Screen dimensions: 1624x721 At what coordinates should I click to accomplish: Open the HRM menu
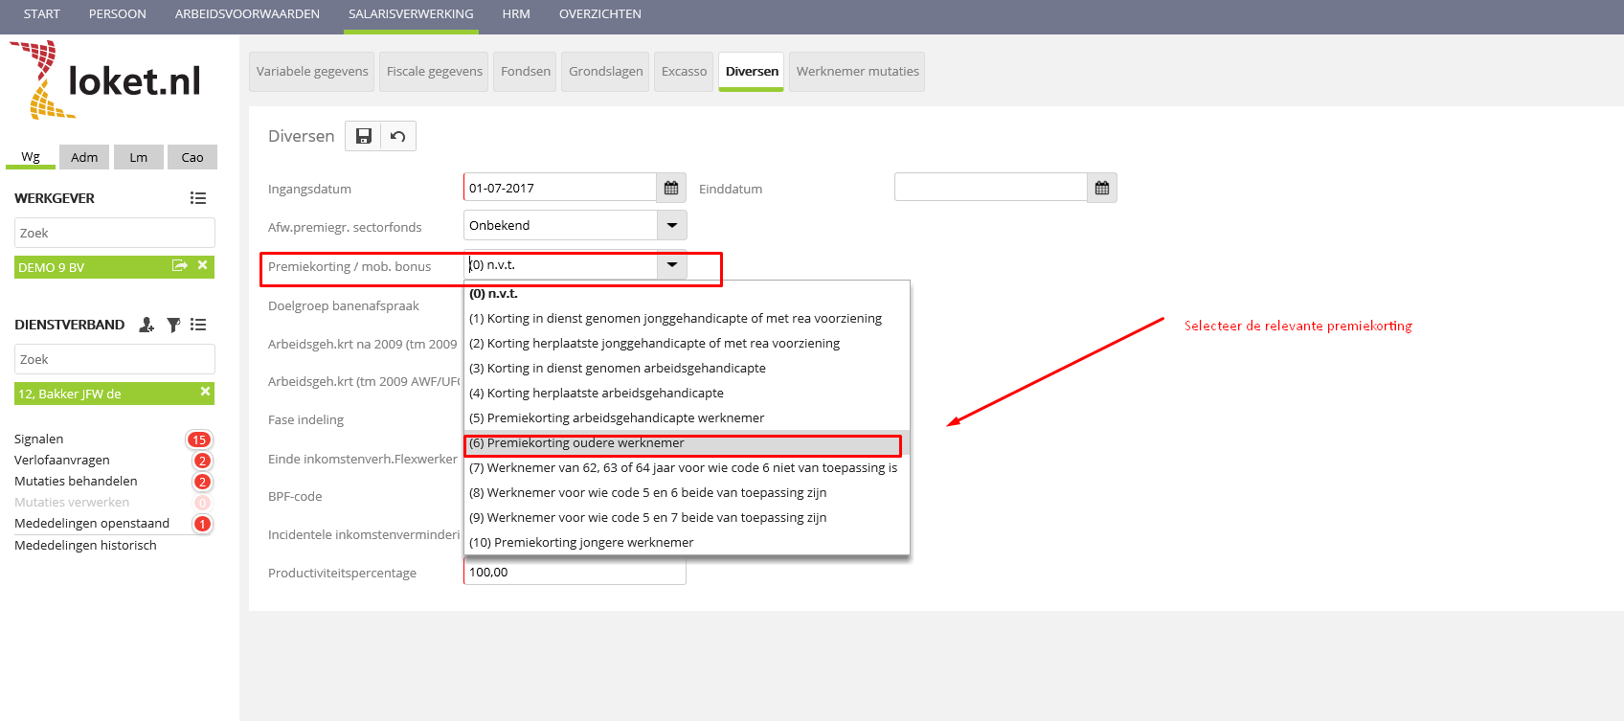click(x=516, y=14)
